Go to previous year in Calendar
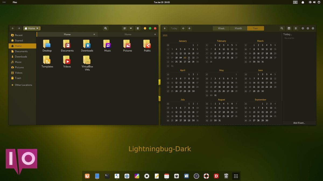This screenshot has height=181, width=323. (183, 28)
